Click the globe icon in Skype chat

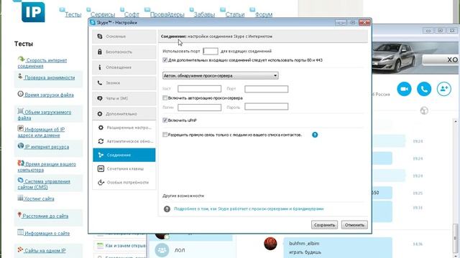click(424, 110)
